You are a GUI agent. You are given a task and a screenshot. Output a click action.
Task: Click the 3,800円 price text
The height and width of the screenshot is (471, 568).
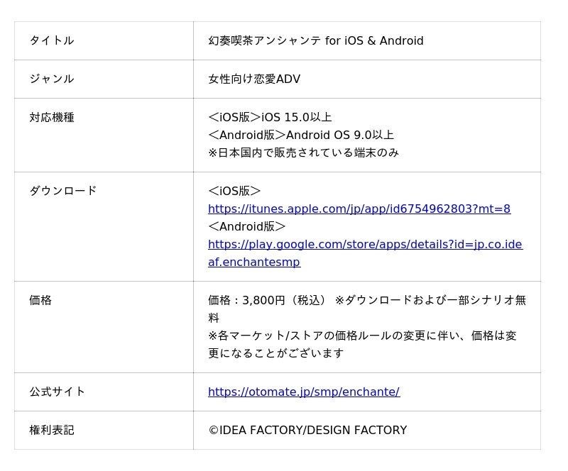[x=263, y=300]
